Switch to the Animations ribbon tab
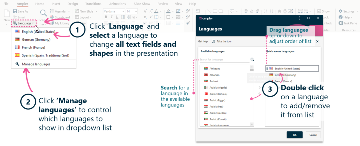 [x=117, y=4]
